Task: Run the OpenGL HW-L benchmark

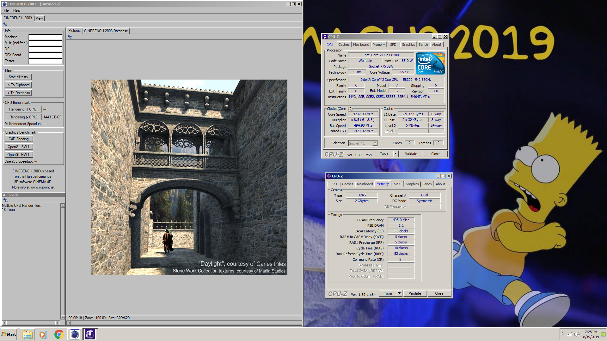Action: (19, 155)
